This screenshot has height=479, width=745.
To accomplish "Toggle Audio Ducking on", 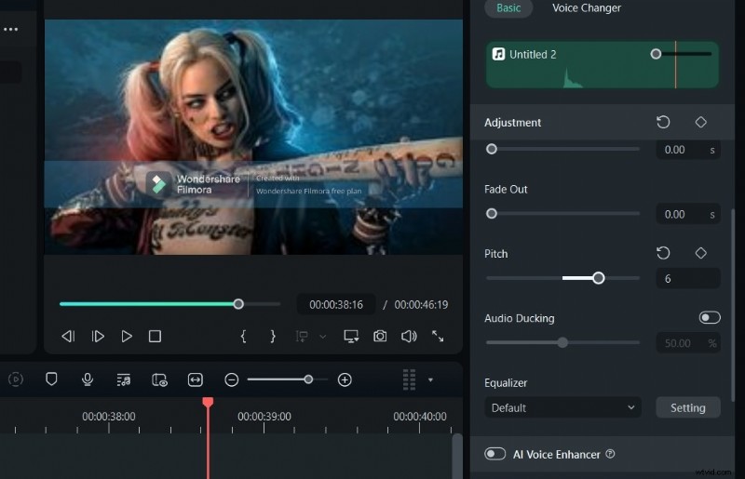I will [x=710, y=317].
